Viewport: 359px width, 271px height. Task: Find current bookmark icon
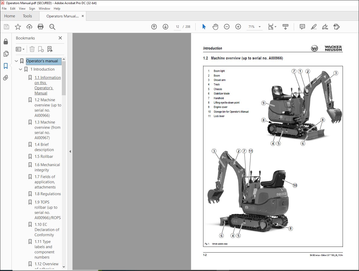click(50, 49)
